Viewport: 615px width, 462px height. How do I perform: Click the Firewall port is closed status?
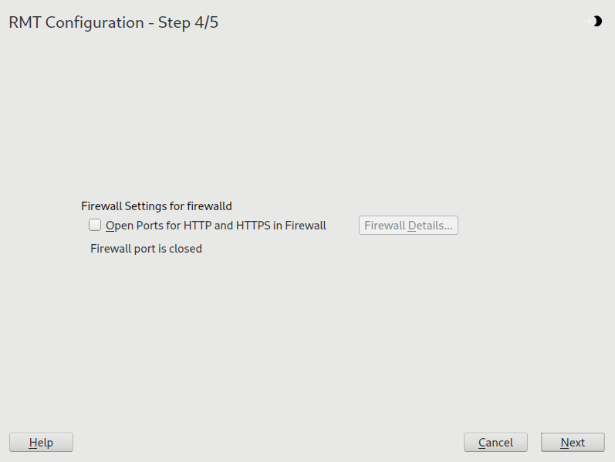[146, 249]
